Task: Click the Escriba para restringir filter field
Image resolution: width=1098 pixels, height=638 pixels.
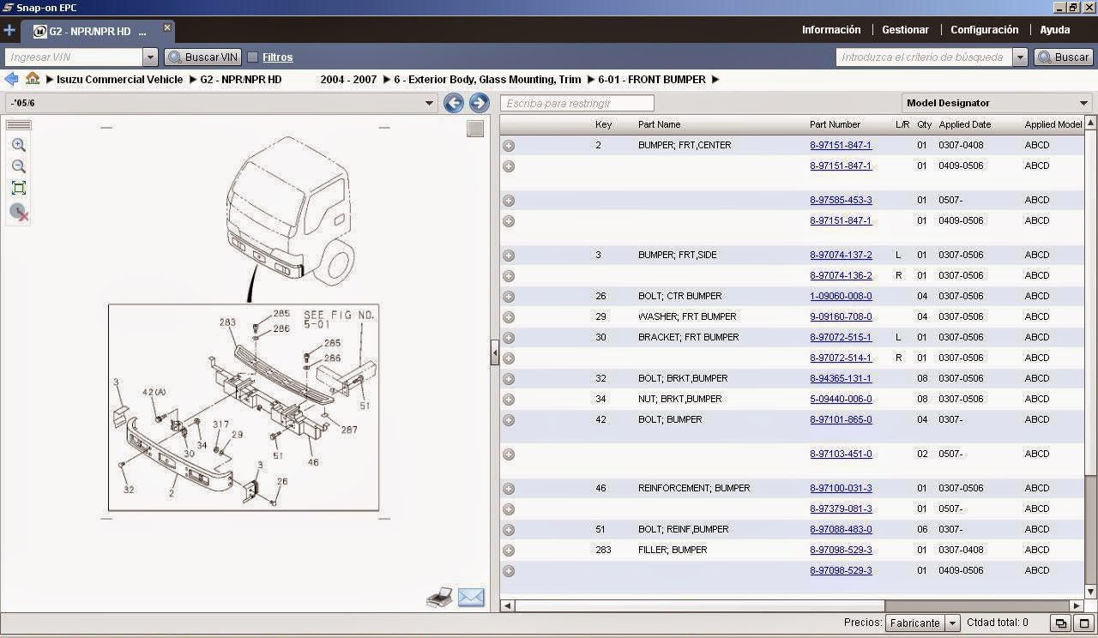Action: tap(577, 103)
